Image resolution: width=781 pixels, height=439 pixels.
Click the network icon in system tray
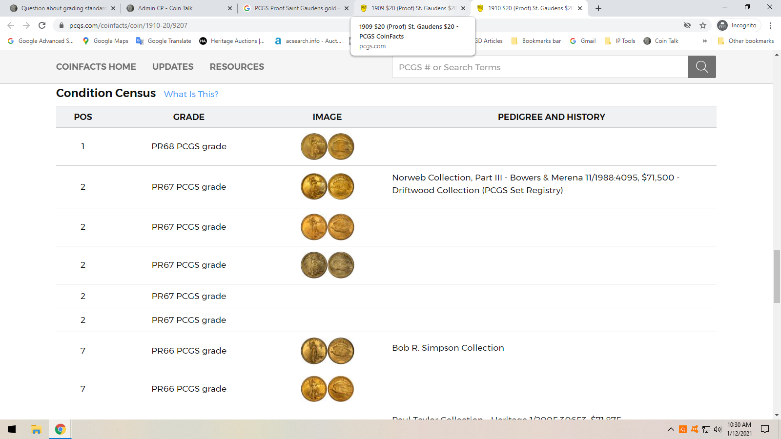coord(706,429)
